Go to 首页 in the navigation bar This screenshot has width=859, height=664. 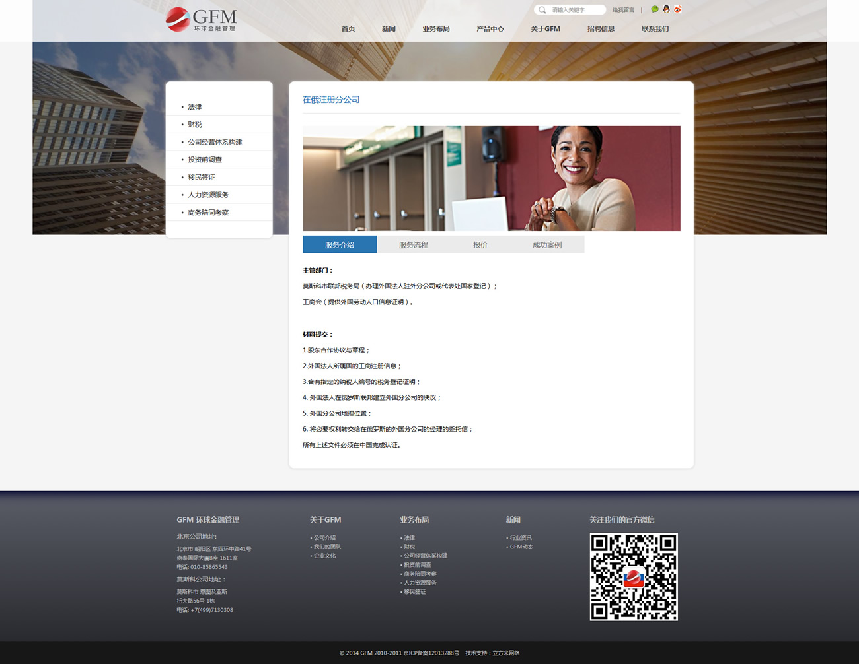point(348,29)
